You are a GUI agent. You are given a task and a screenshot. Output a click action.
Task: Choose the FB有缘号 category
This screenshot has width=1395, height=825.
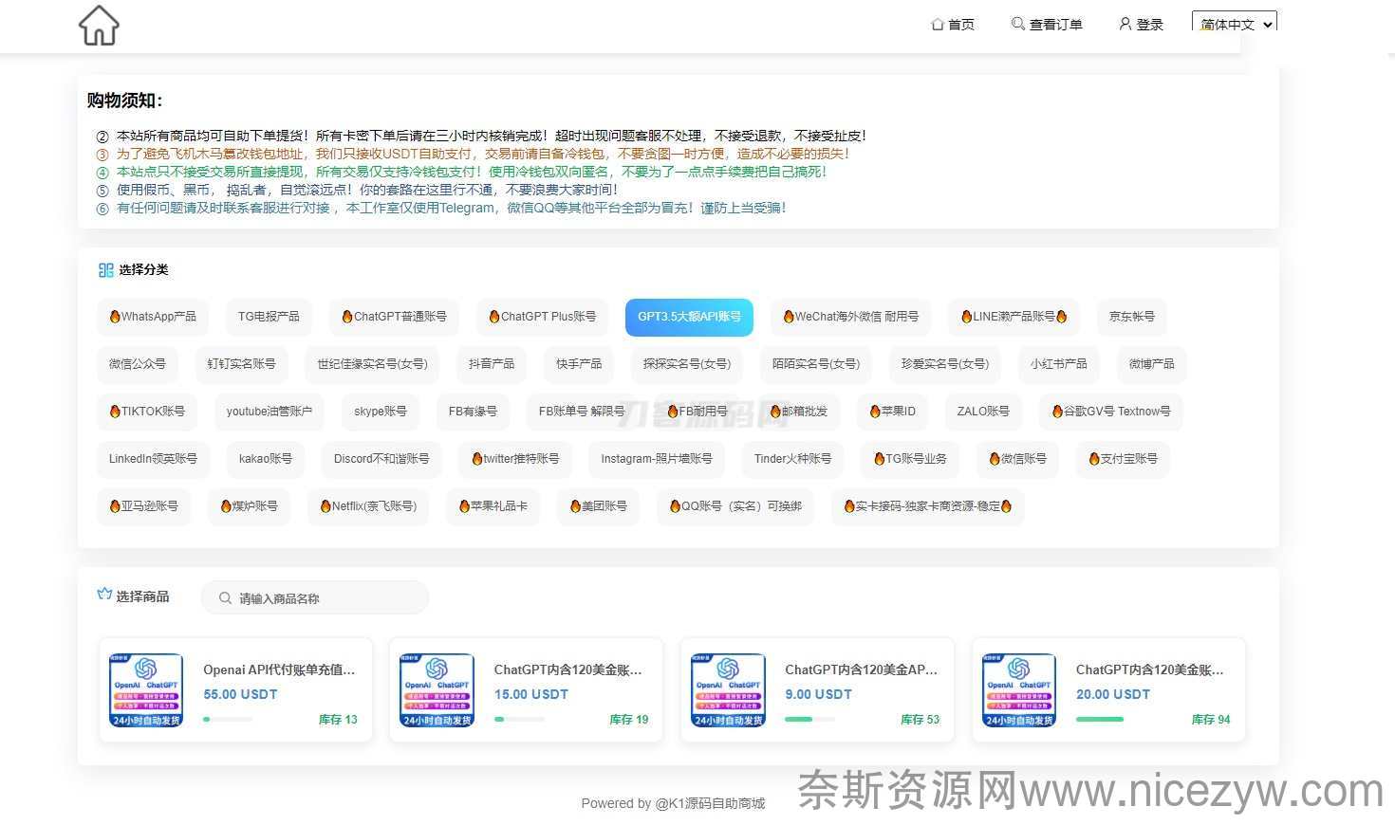pyautogui.click(x=473, y=412)
